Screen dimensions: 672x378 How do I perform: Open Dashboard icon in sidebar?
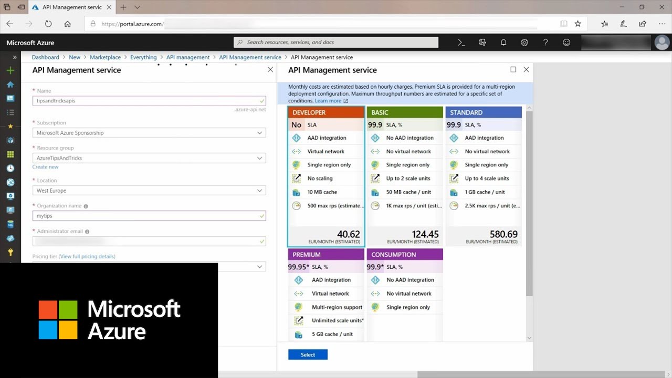[x=10, y=98]
